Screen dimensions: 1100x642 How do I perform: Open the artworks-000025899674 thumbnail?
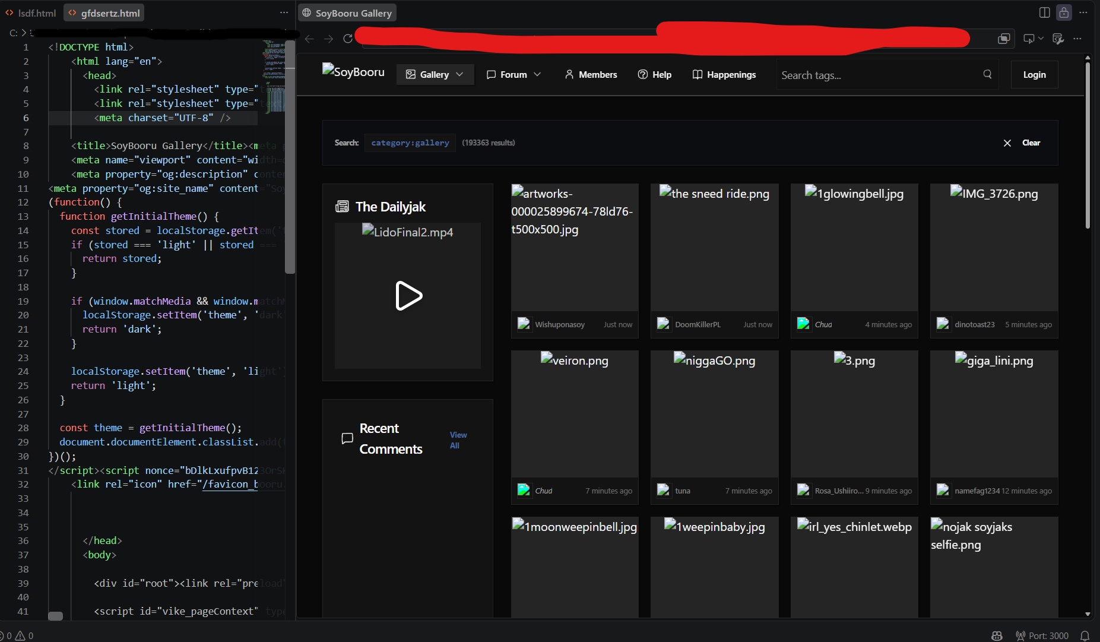[575, 247]
